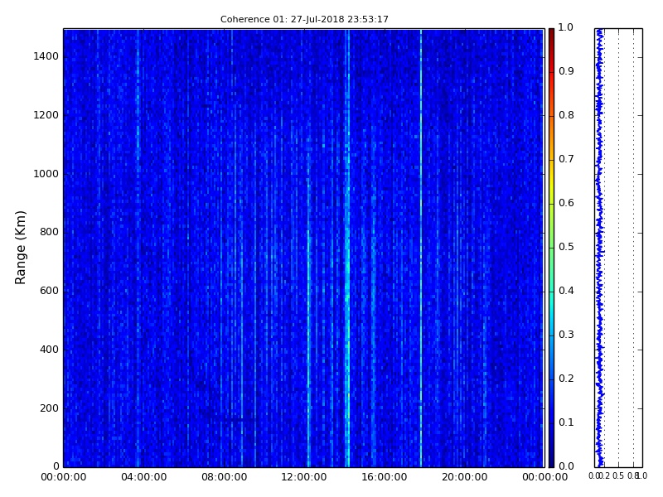Click the colorbar label '0.3'

(566, 335)
